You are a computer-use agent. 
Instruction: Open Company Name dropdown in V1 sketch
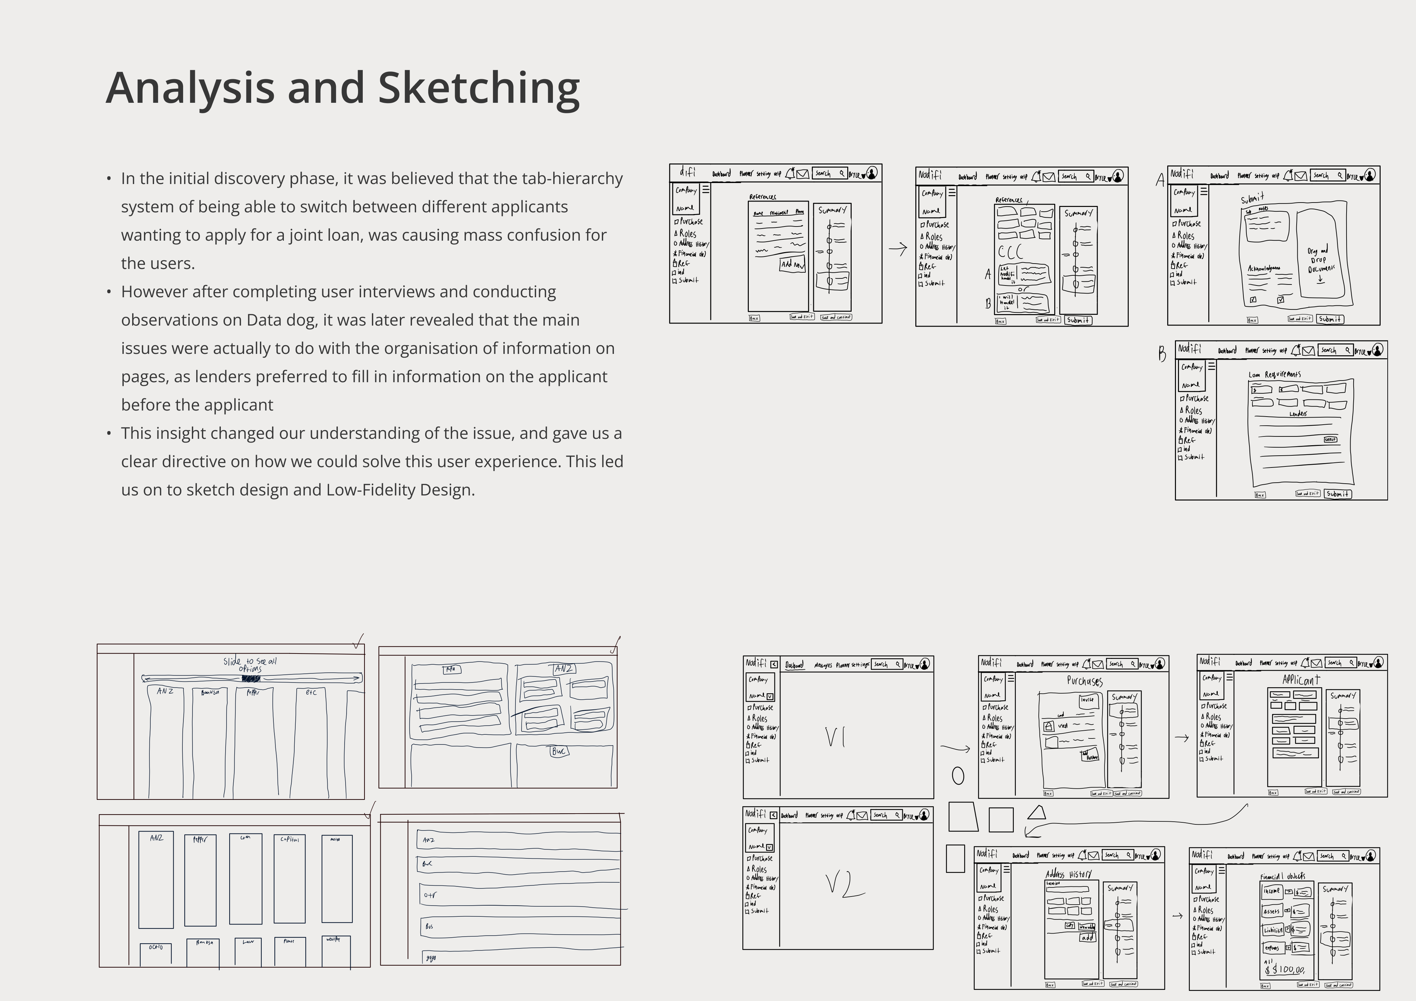(x=770, y=697)
